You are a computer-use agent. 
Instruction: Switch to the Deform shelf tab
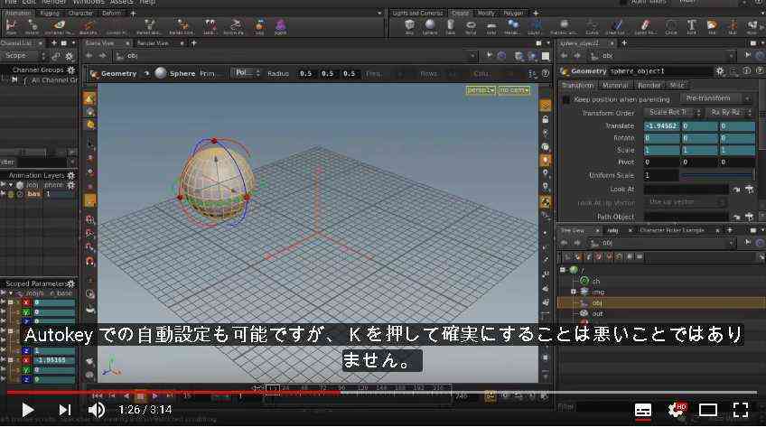(111, 14)
